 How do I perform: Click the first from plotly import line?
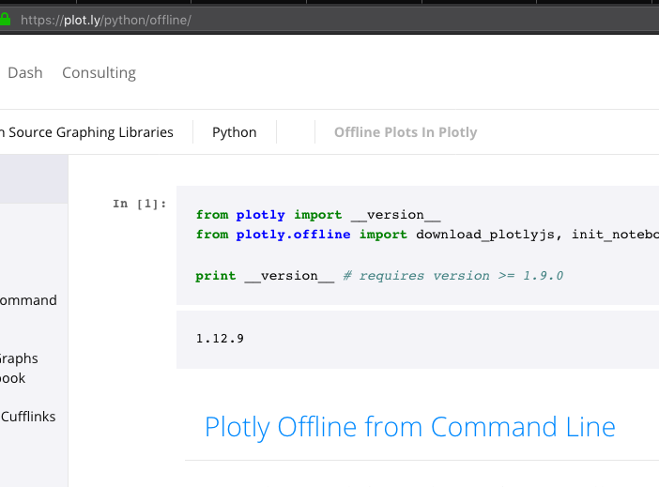click(318, 215)
